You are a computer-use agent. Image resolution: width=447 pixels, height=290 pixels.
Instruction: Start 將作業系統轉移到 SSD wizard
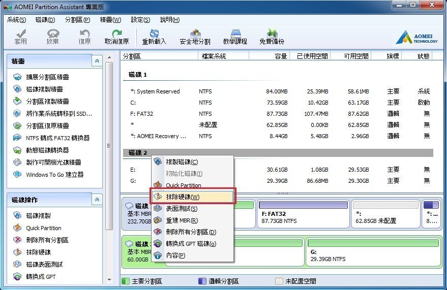pyautogui.click(x=52, y=114)
